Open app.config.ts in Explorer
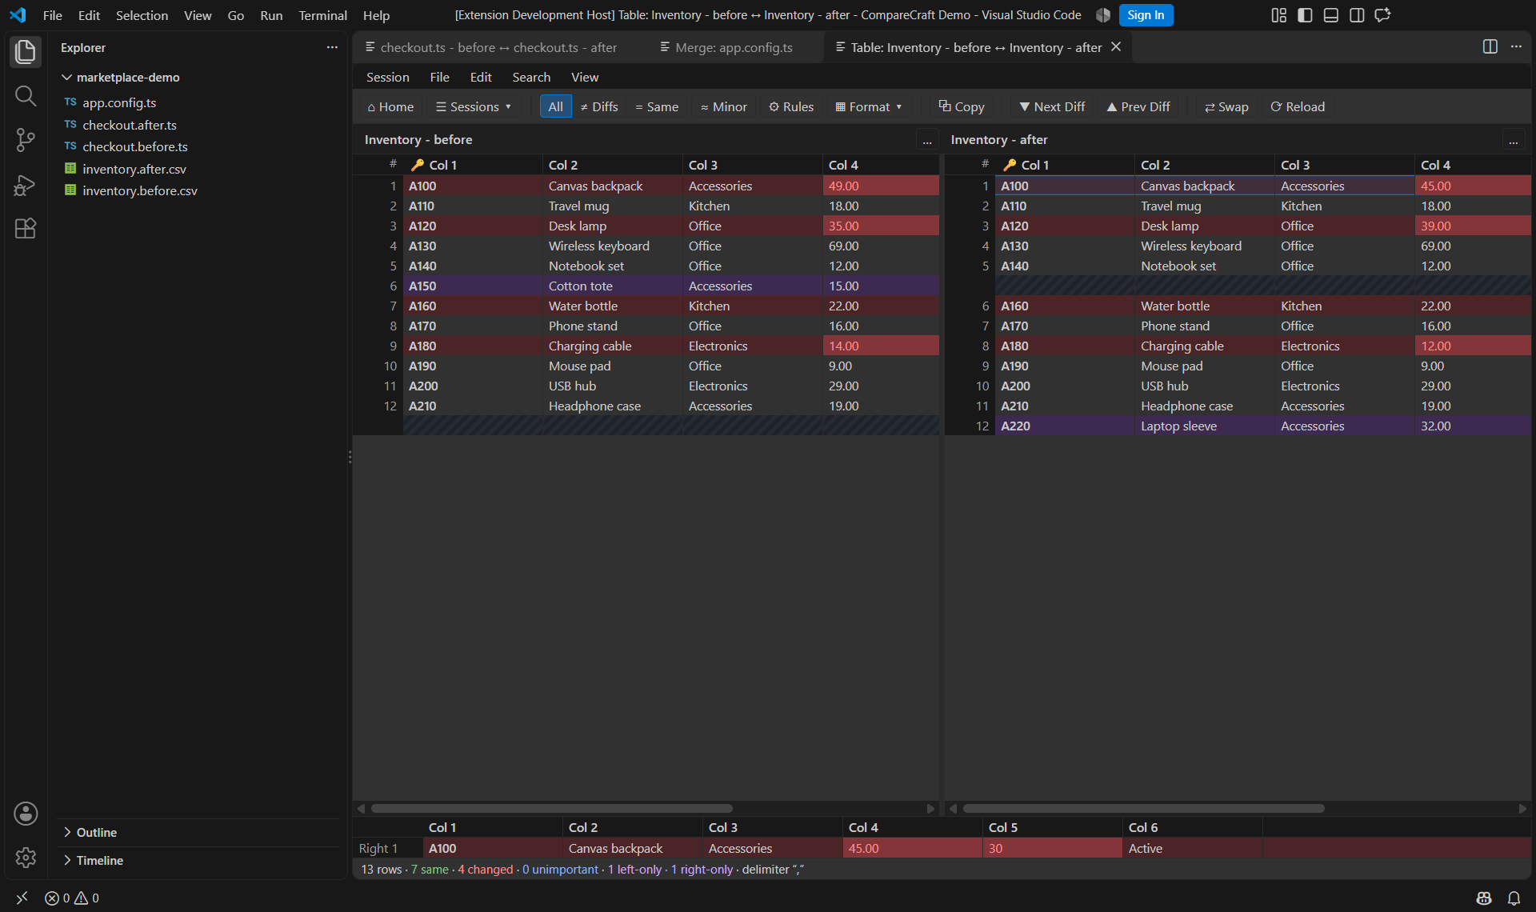The height and width of the screenshot is (912, 1536). 119,102
